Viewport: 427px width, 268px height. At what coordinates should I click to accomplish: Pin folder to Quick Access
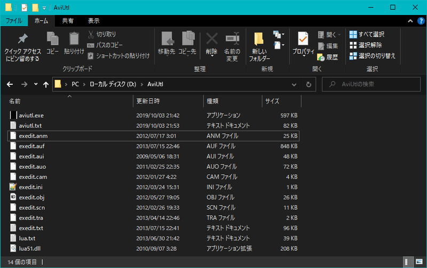(22, 47)
